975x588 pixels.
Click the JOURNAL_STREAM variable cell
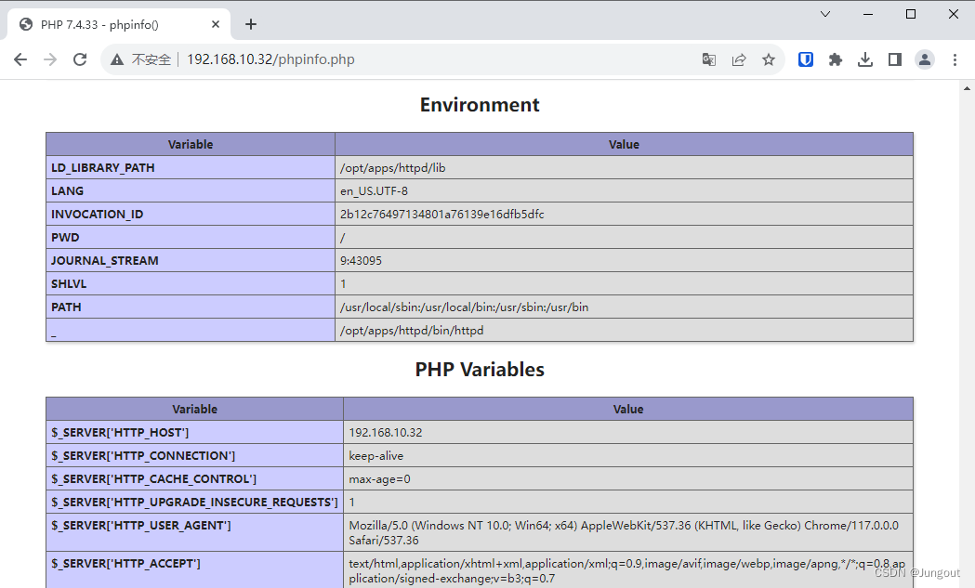[191, 260]
